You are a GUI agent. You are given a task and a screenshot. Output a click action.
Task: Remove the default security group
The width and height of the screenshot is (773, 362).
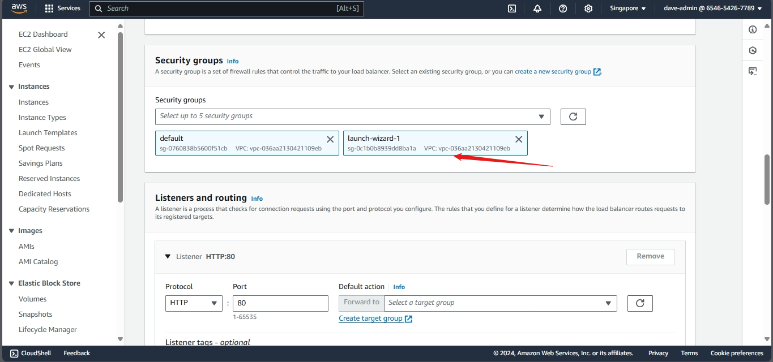(330, 139)
